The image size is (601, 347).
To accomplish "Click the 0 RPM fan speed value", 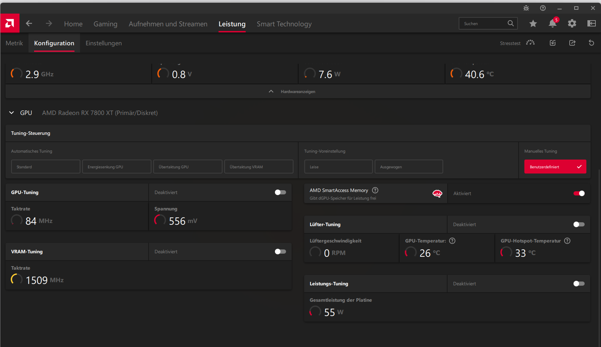I will [334, 253].
